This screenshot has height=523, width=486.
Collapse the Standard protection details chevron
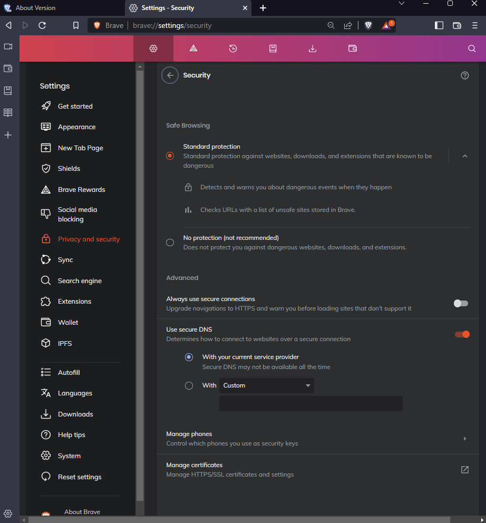pyautogui.click(x=464, y=156)
